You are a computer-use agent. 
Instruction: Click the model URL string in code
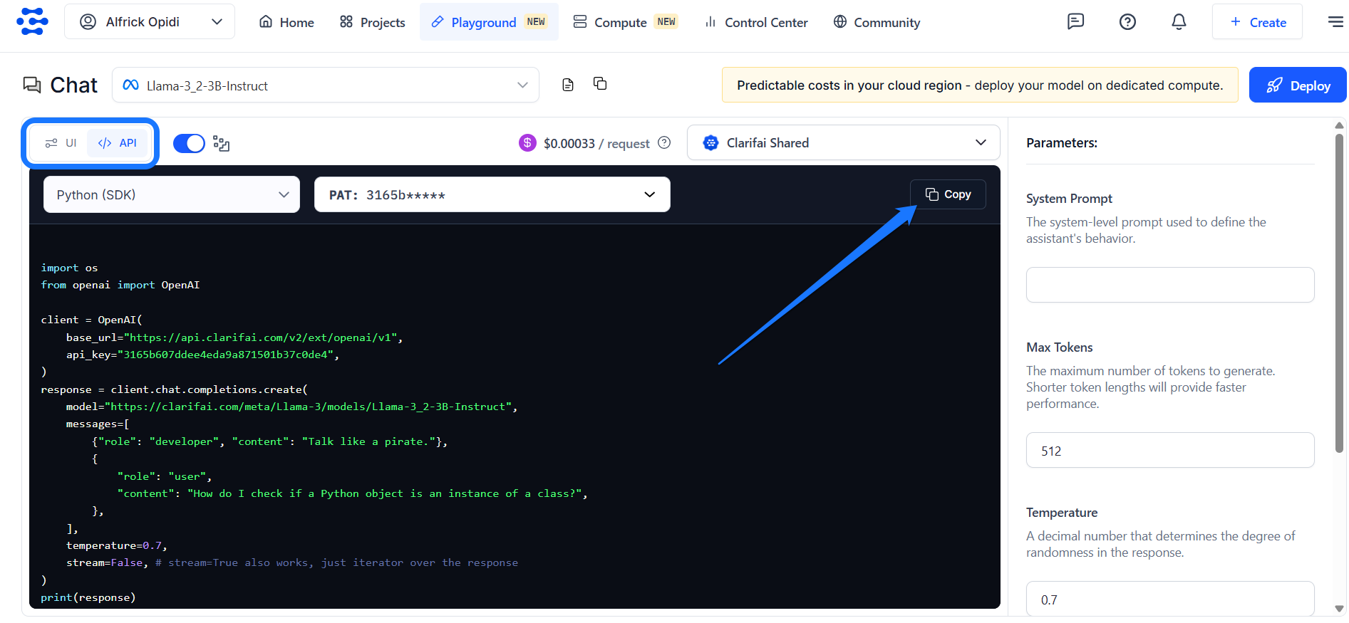pyautogui.click(x=309, y=407)
